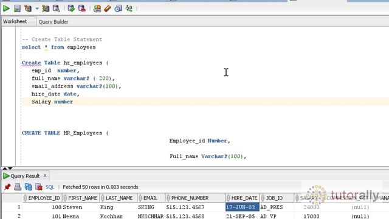Collapse editor using splitter up arrow
Screen dimensions: 389x219
pyautogui.click(x=5, y=169)
